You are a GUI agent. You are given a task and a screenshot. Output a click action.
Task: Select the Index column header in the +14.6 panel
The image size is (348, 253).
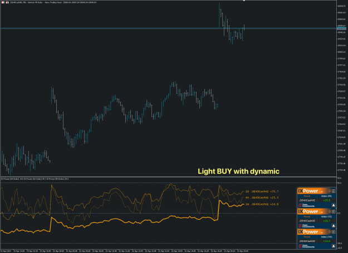point(326,237)
